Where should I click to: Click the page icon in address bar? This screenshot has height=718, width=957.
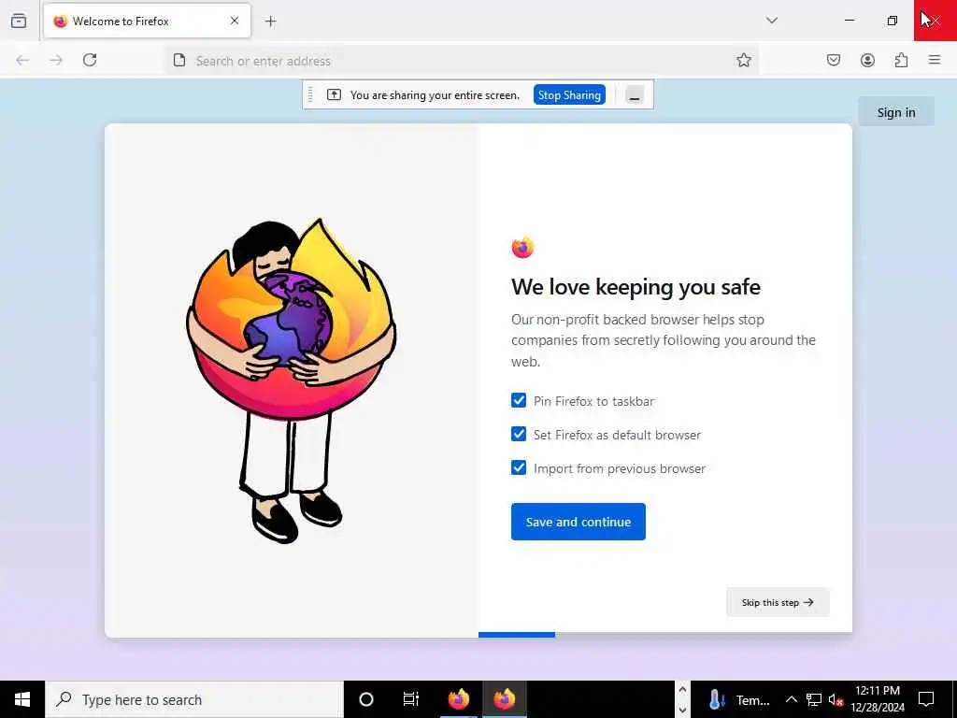179,61
